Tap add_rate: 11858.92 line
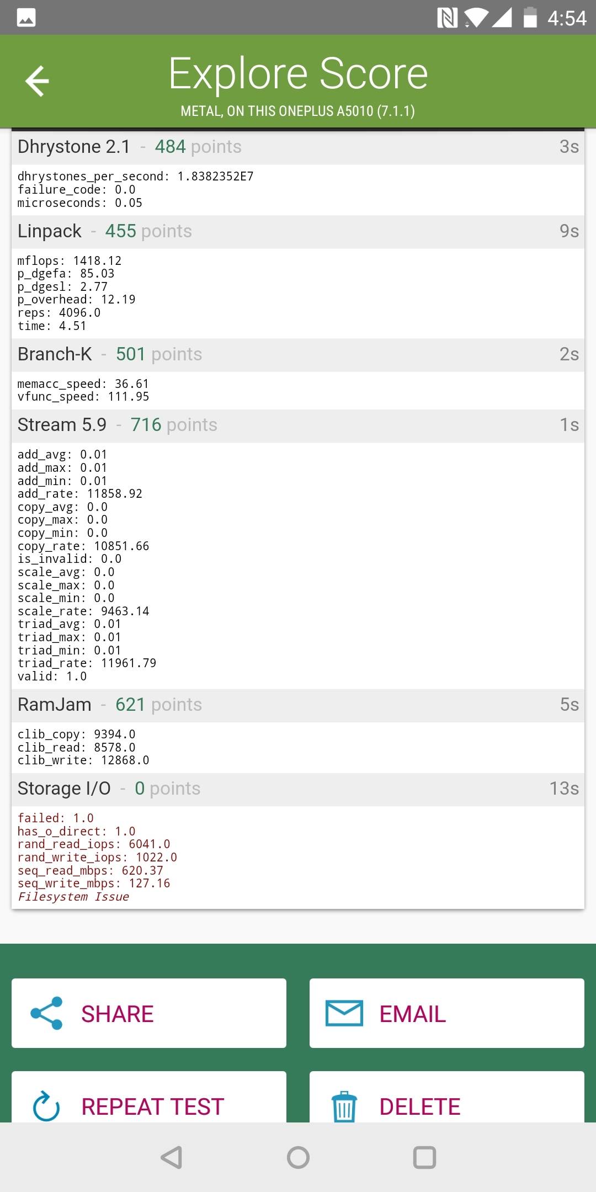Screen dimensions: 596x1192 click(x=80, y=493)
